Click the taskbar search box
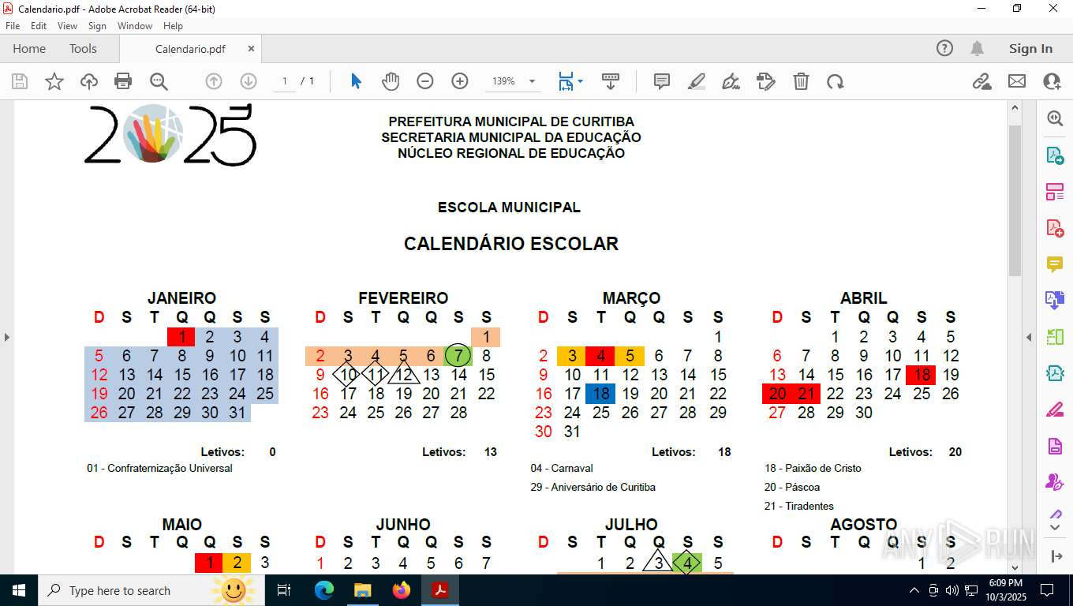 coord(152,590)
